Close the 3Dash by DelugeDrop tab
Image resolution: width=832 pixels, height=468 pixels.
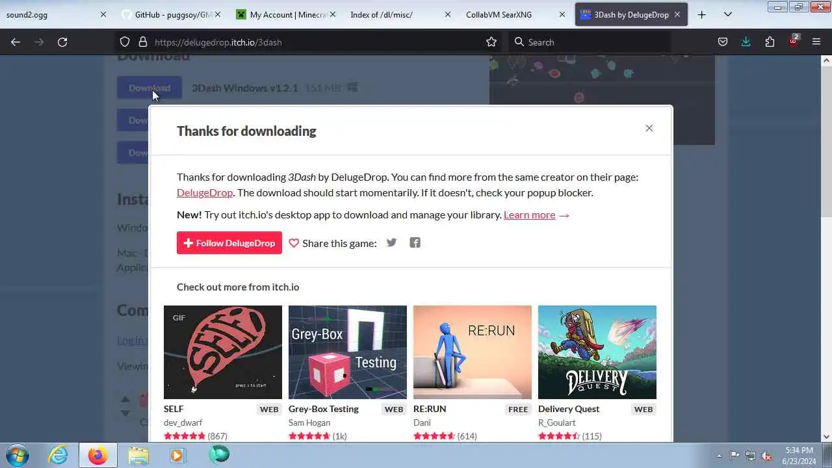pos(677,14)
